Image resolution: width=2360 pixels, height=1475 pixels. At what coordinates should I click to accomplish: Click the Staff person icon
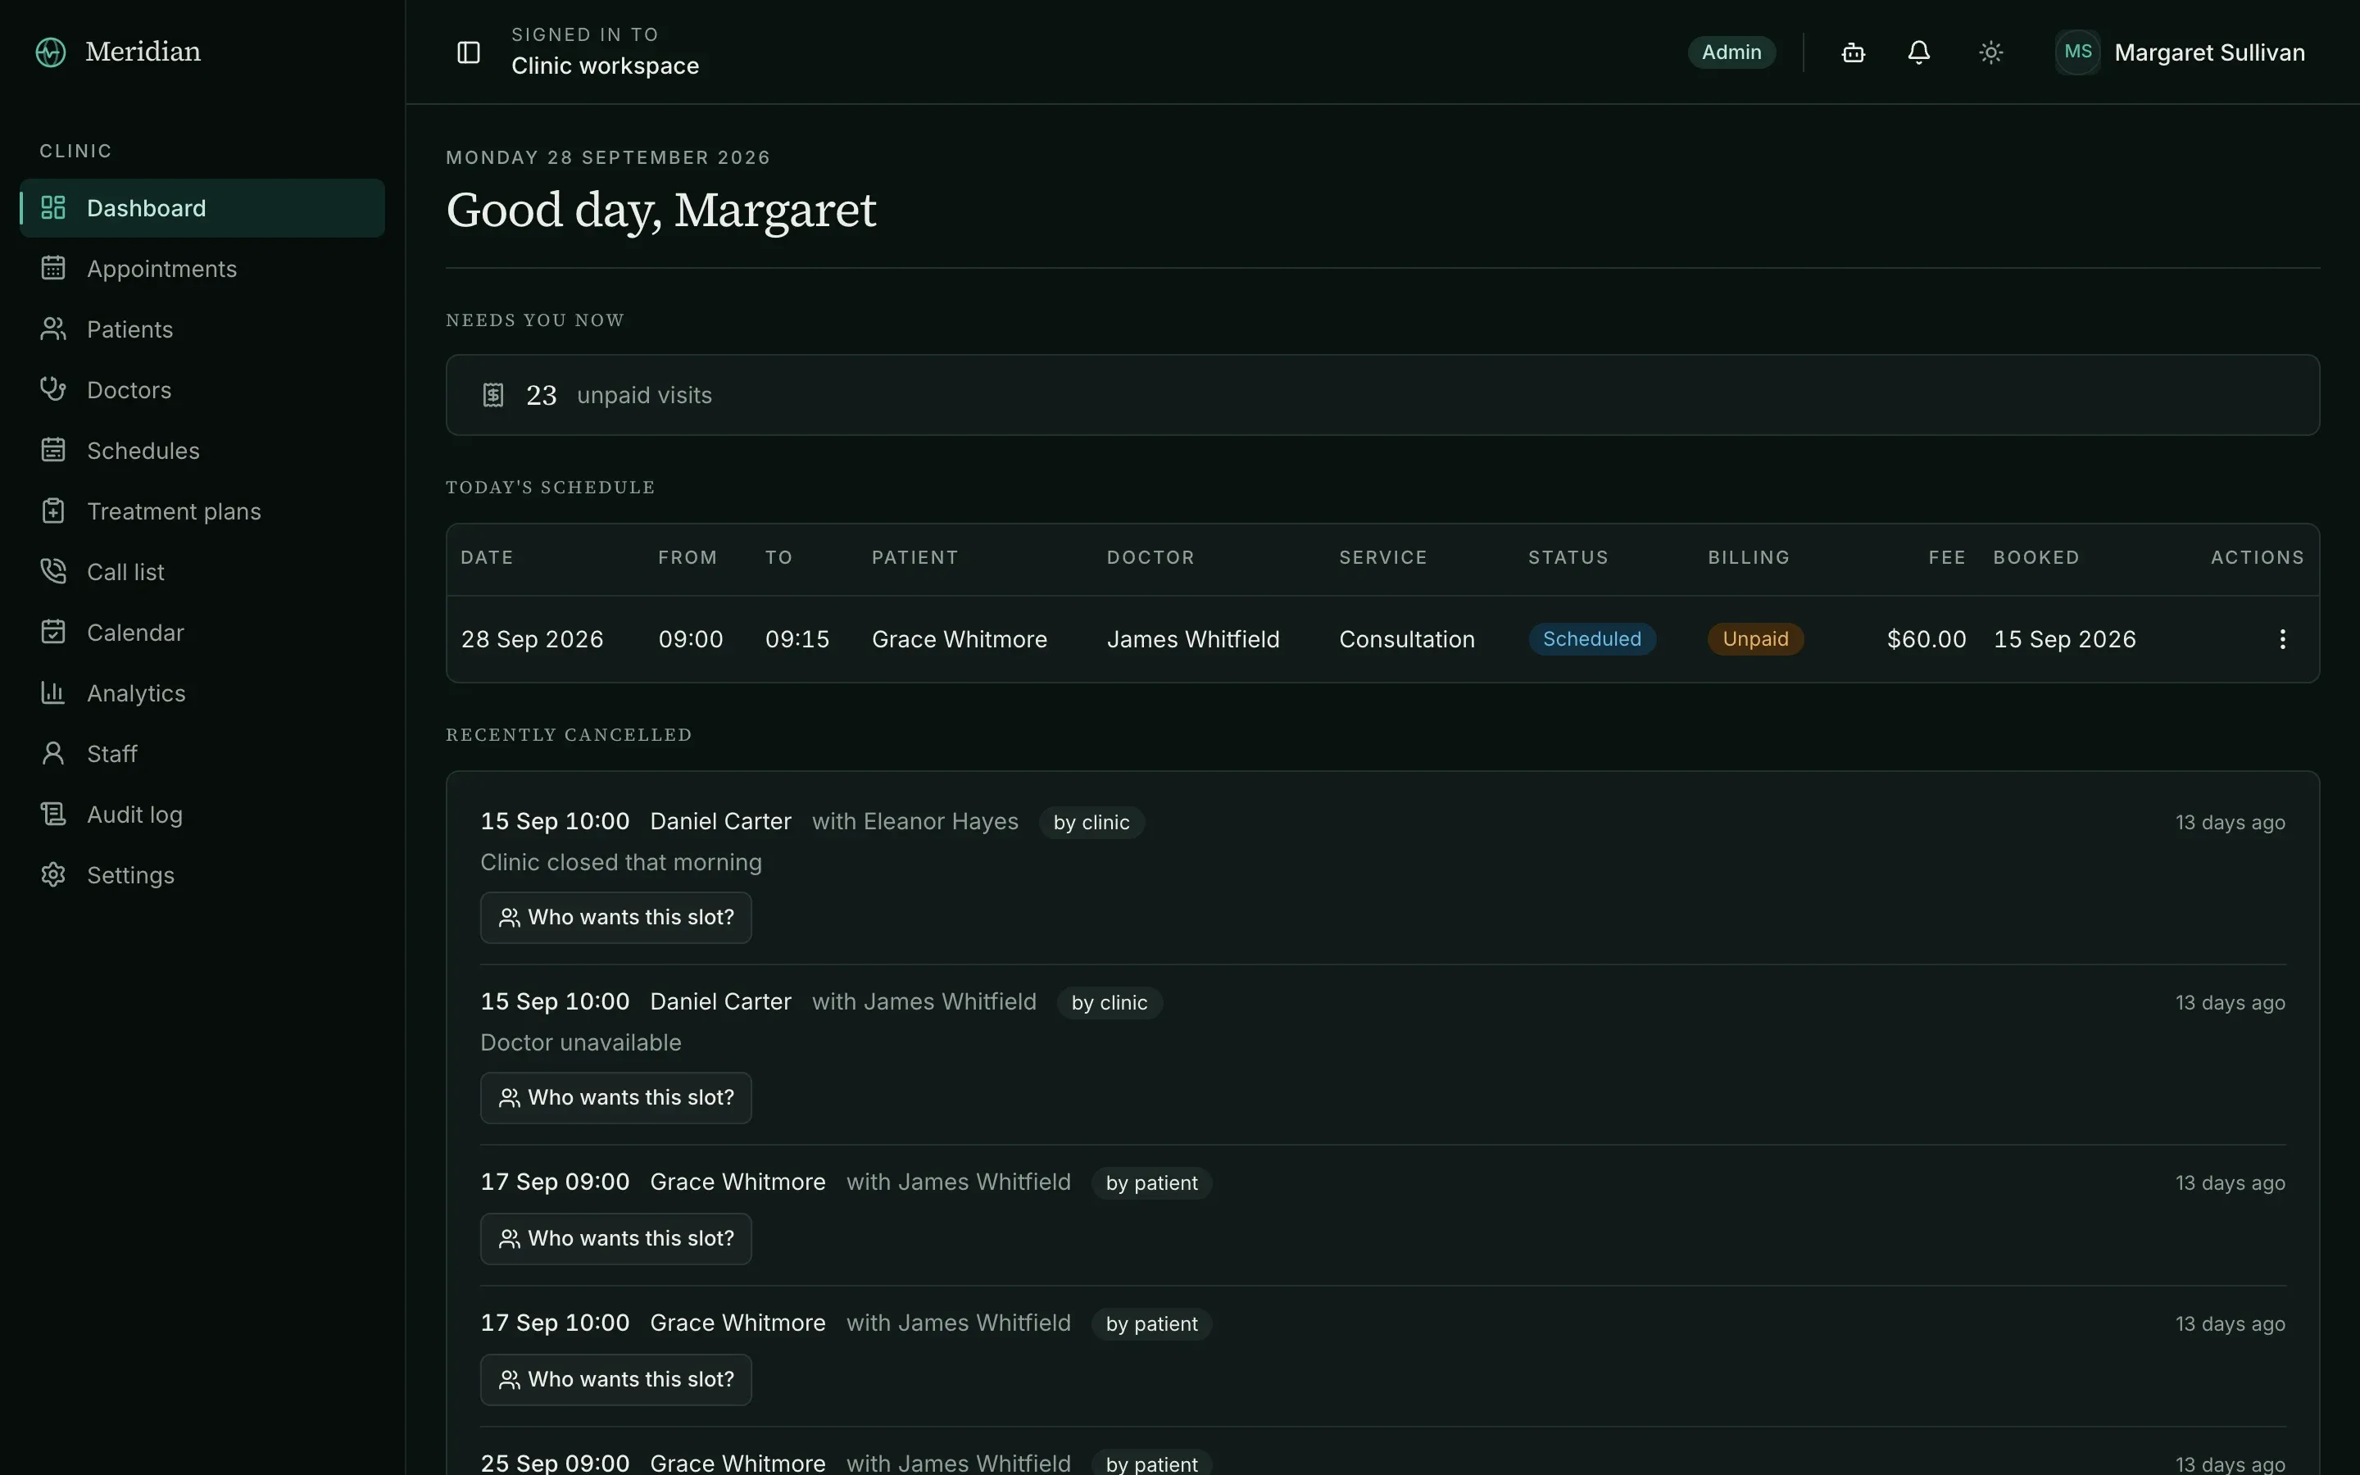53,753
